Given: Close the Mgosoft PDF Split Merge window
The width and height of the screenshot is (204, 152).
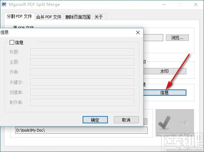Looking at the screenshot, I should [196, 4].
